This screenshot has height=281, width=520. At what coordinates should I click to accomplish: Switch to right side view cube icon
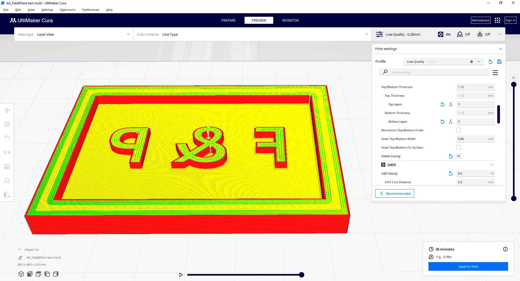click(x=56, y=274)
